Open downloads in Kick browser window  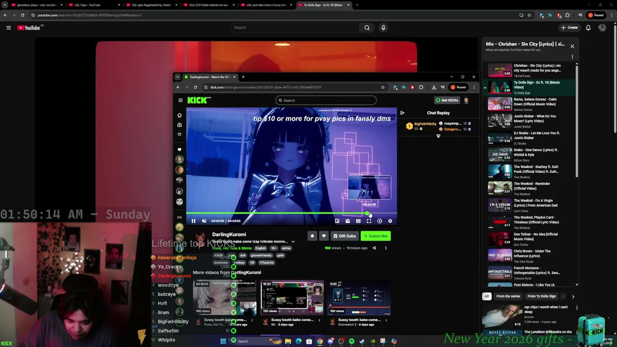[x=434, y=87]
